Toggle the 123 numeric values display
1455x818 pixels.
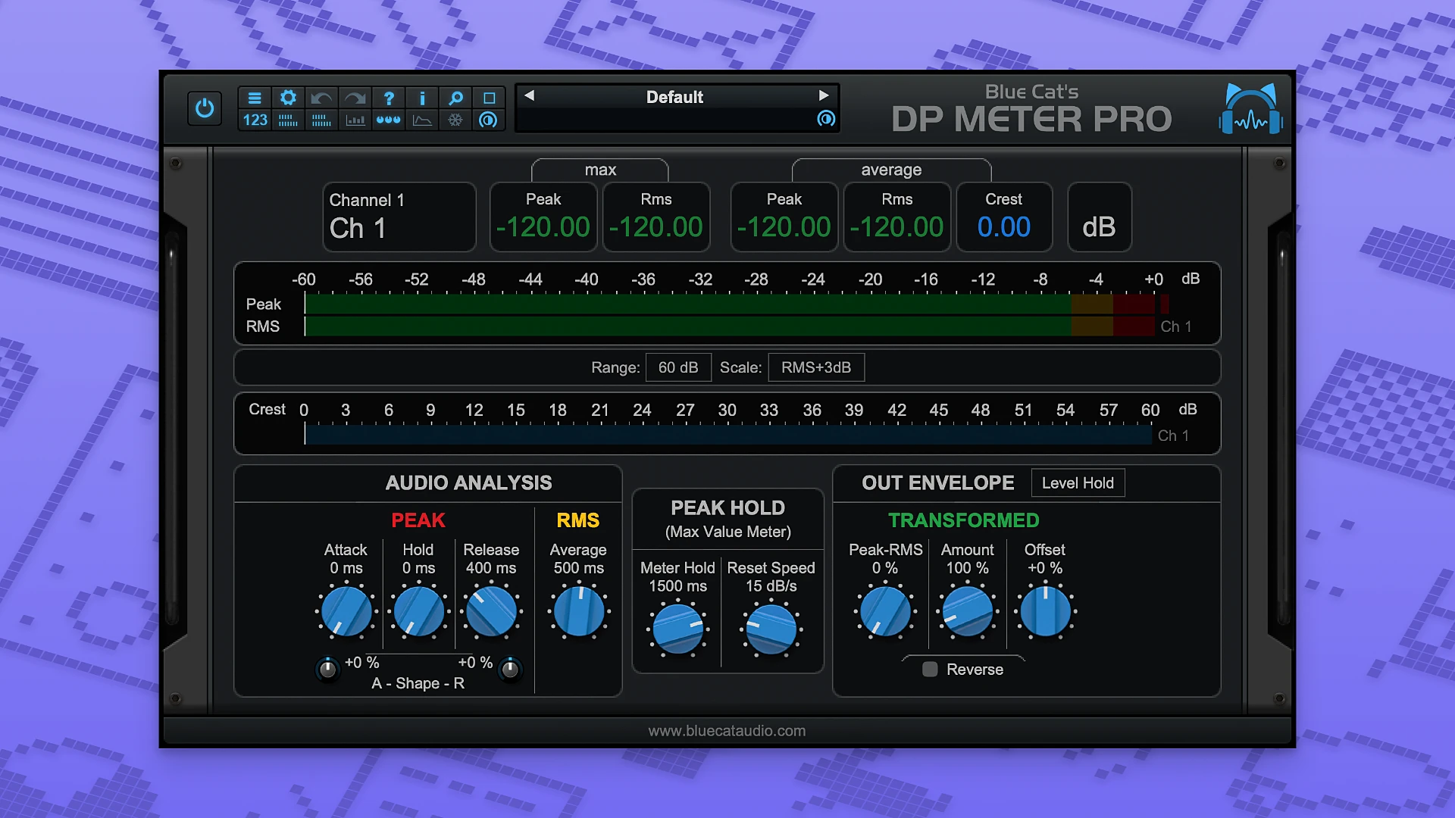[x=255, y=120]
